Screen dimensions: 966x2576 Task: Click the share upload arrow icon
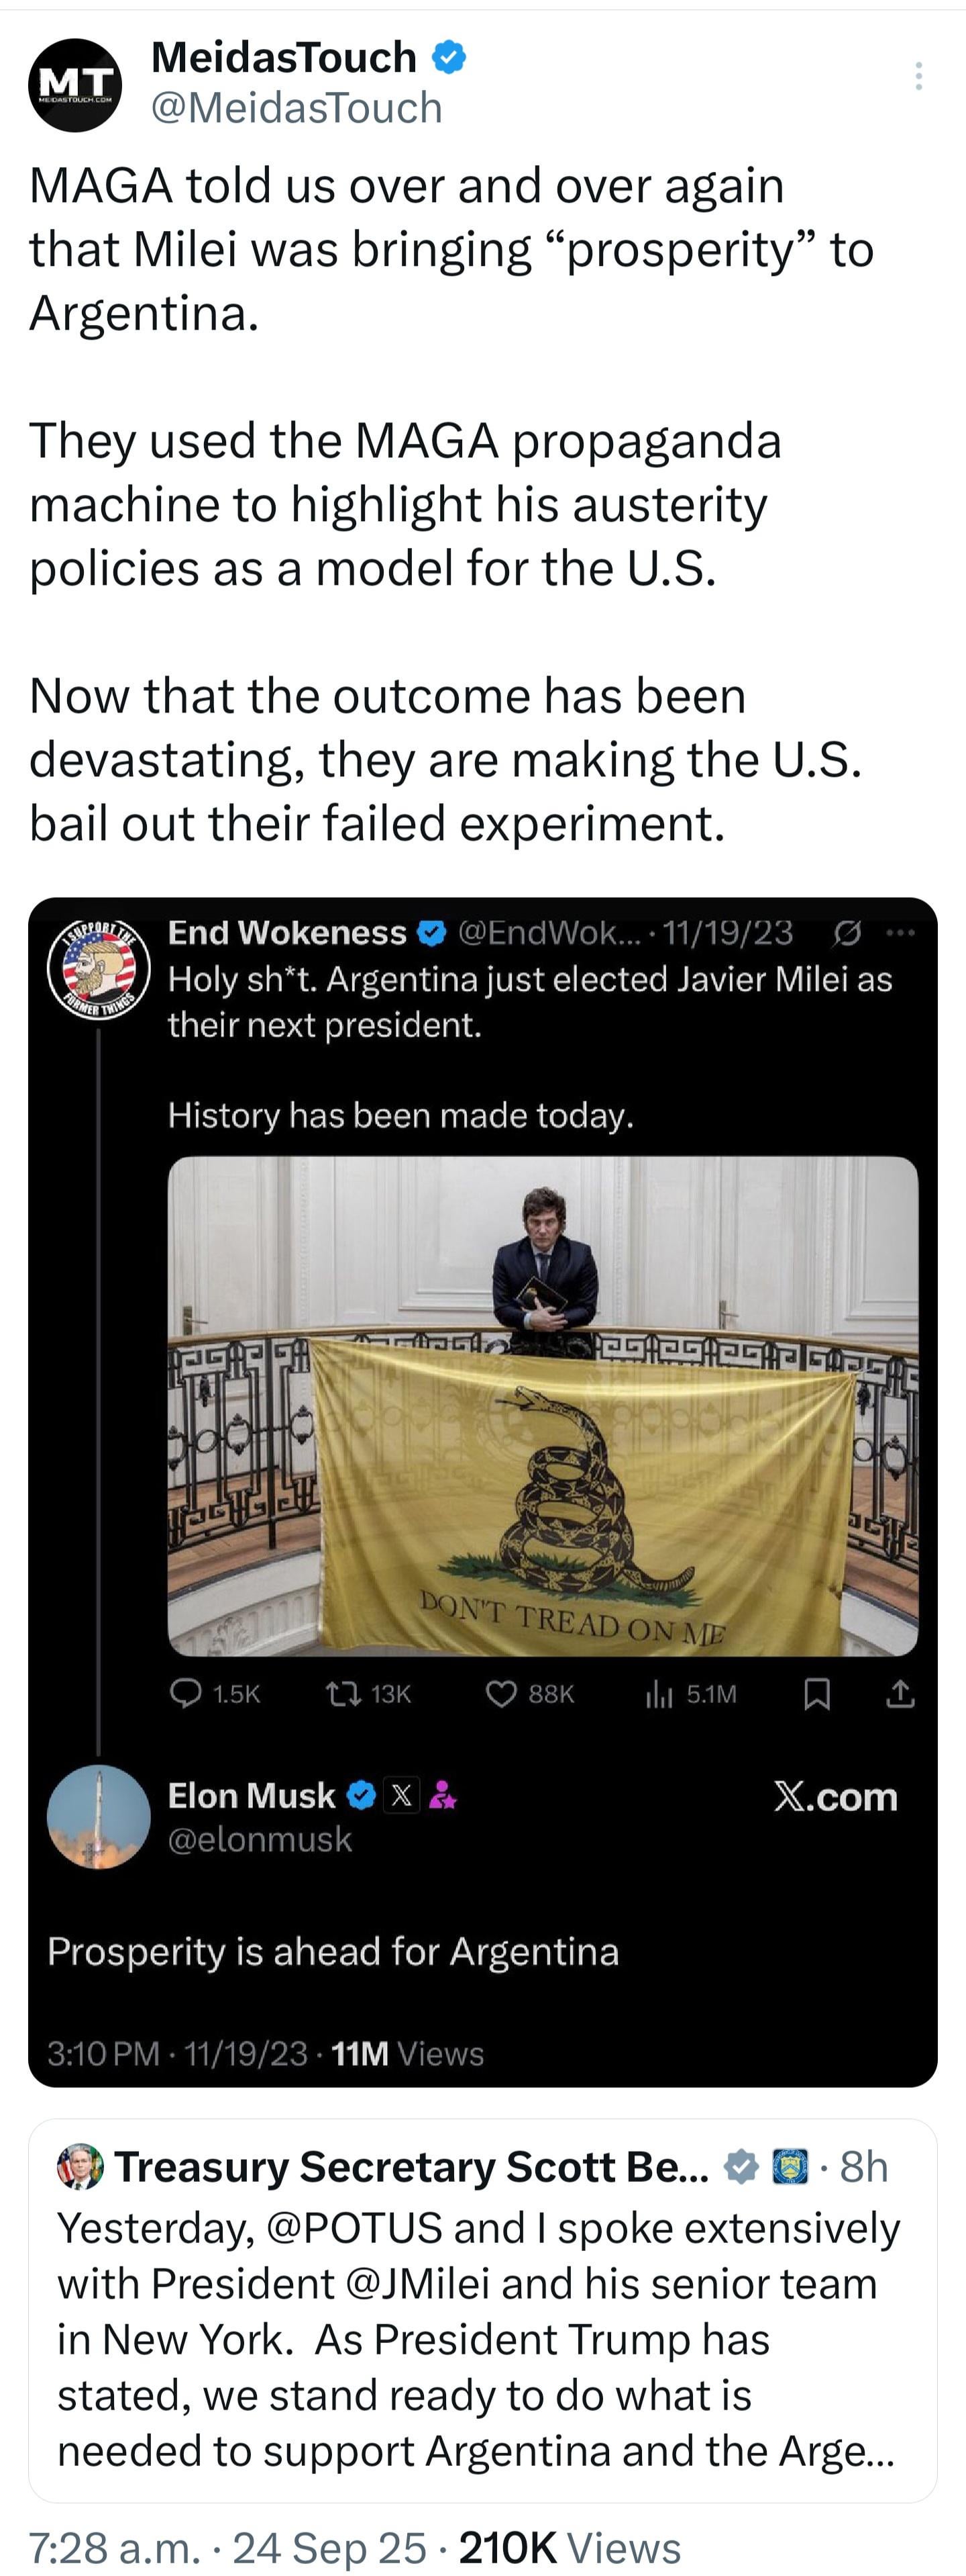pyautogui.click(x=900, y=1693)
